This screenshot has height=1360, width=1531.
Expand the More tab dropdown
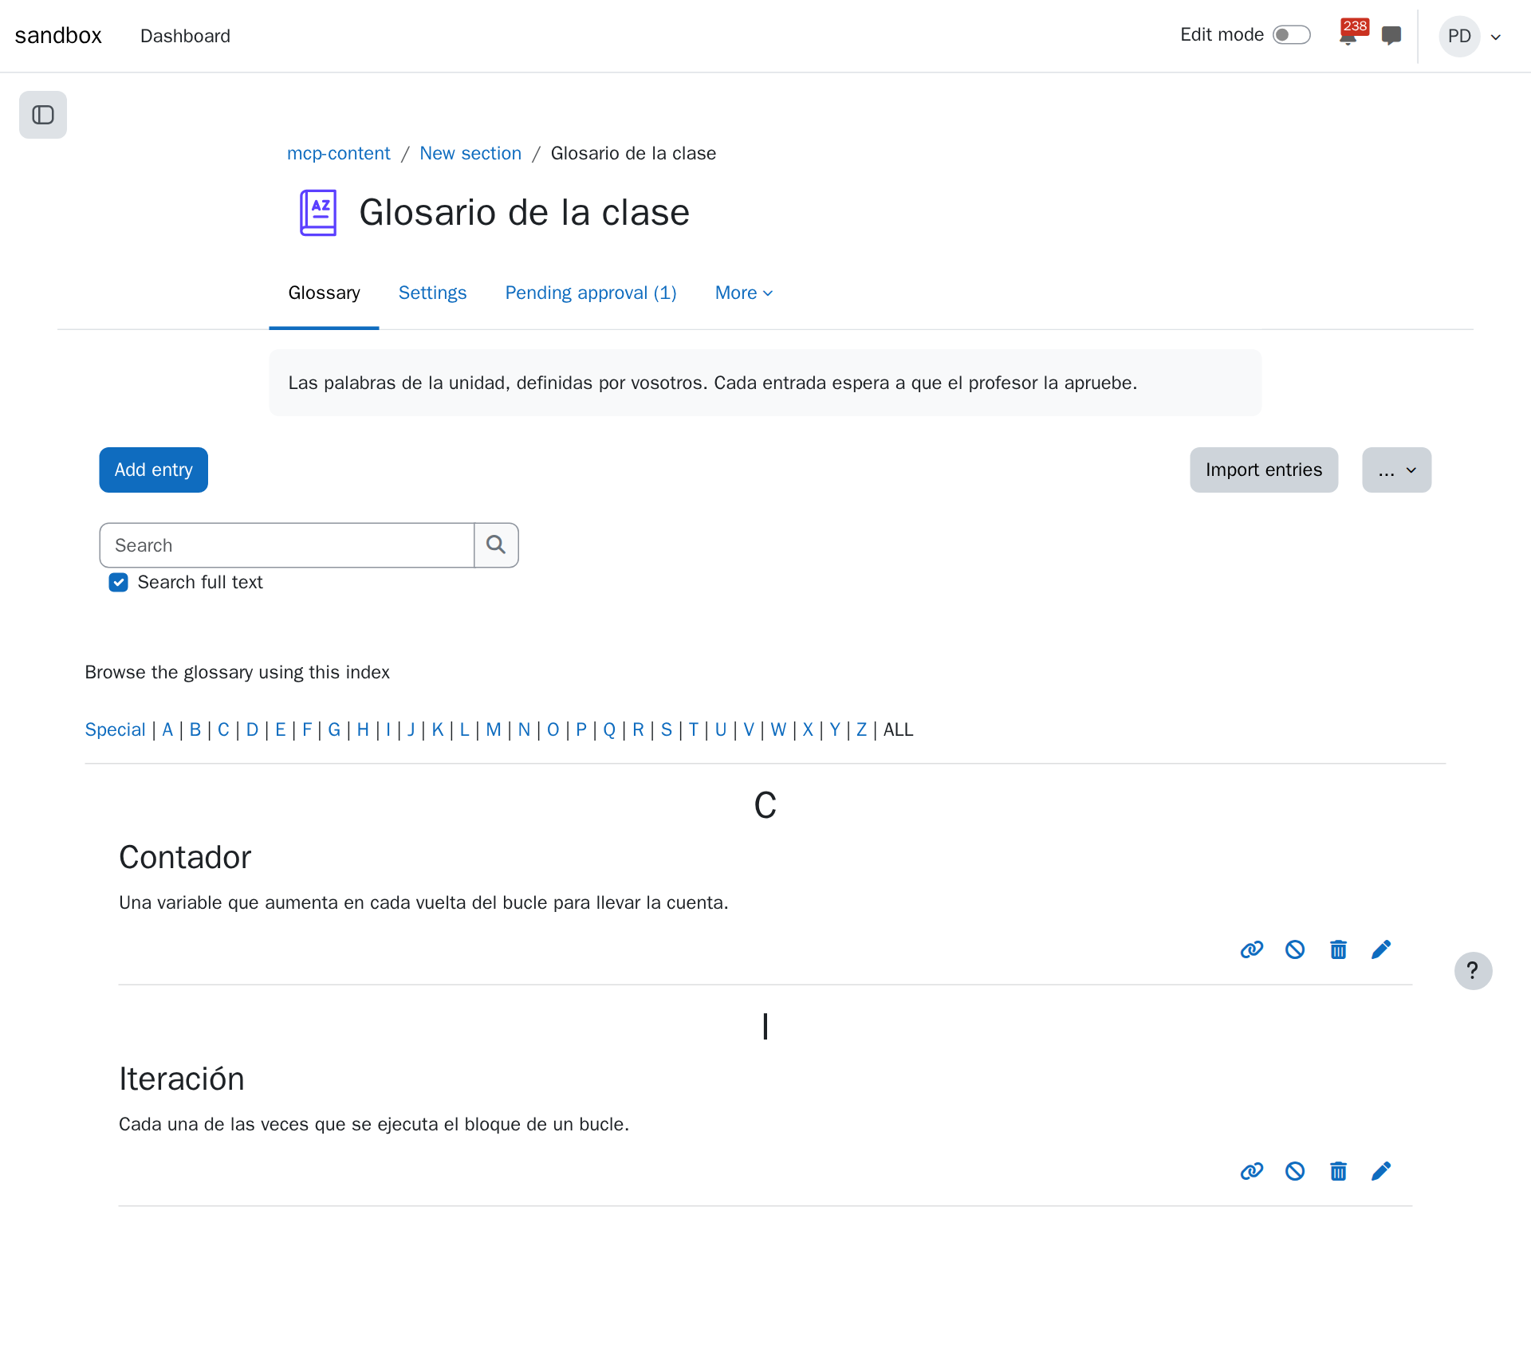point(744,293)
